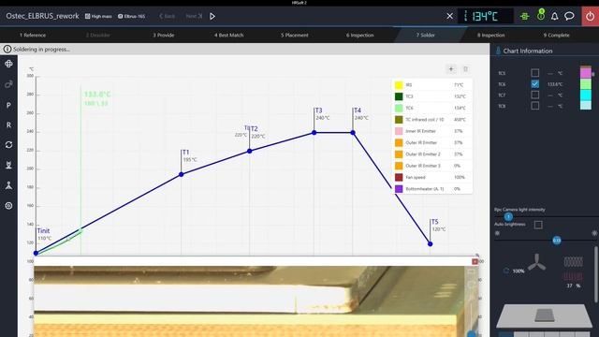This screenshot has width=599, height=337.
Task: Click the thermometer icon beside Chart Information
Action: pos(498,51)
